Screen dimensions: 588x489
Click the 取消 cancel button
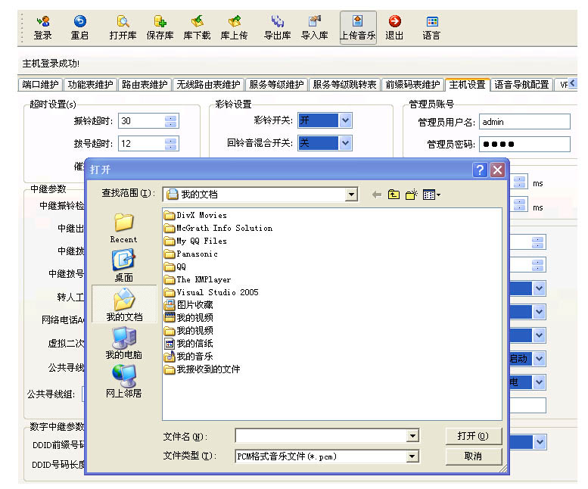coord(473,456)
